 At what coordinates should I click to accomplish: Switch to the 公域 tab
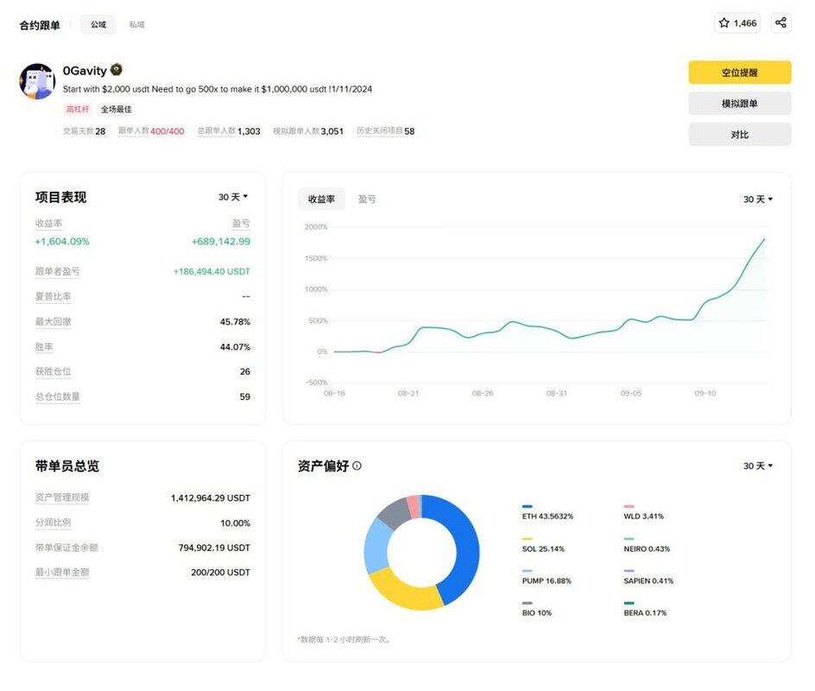point(98,24)
